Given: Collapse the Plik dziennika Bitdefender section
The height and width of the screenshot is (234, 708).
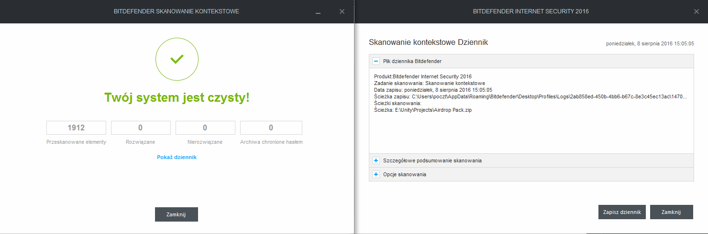Looking at the screenshot, I should [376, 61].
